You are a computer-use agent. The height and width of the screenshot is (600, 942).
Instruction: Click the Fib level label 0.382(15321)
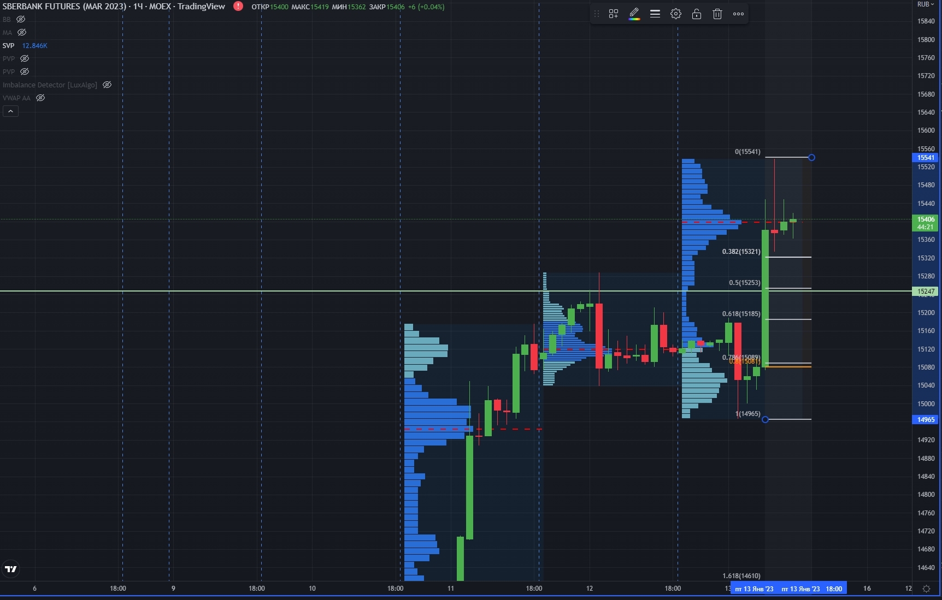click(x=741, y=252)
